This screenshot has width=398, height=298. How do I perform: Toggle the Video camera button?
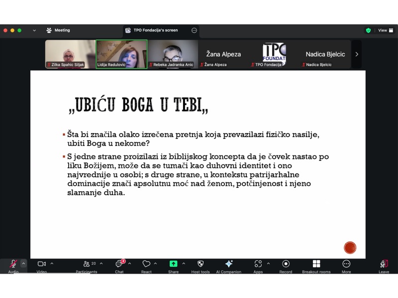point(42,264)
